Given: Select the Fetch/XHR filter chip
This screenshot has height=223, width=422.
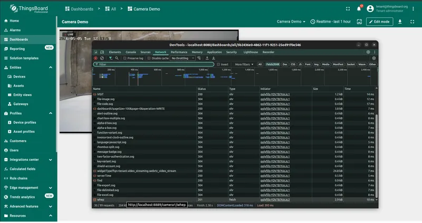Looking at the screenshot, I should (273, 64).
